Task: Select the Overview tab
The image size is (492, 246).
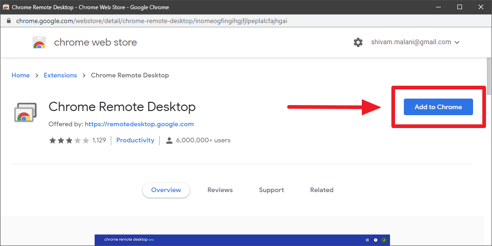Action: (x=166, y=190)
